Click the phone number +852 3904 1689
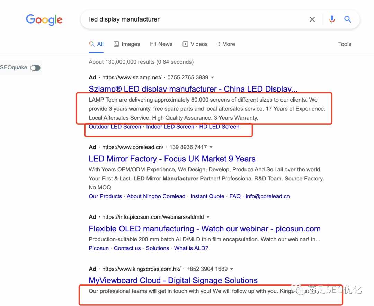The width and height of the screenshot is (374, 306). pos(207,269)
